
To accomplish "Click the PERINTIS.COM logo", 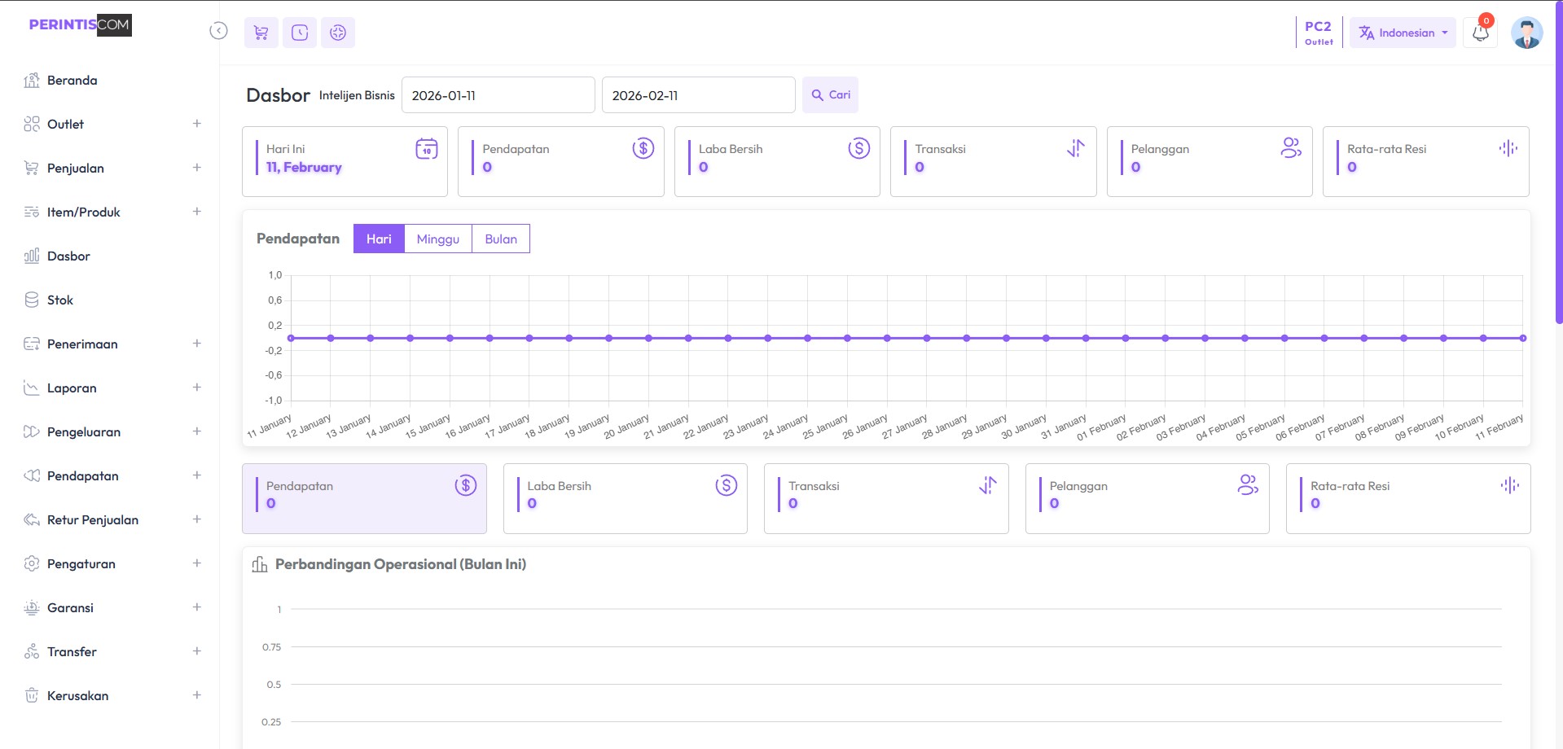I will (x=80, y=25).
